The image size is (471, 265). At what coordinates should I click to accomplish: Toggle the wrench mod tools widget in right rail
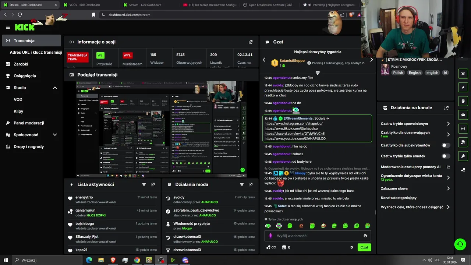[463, 156]
